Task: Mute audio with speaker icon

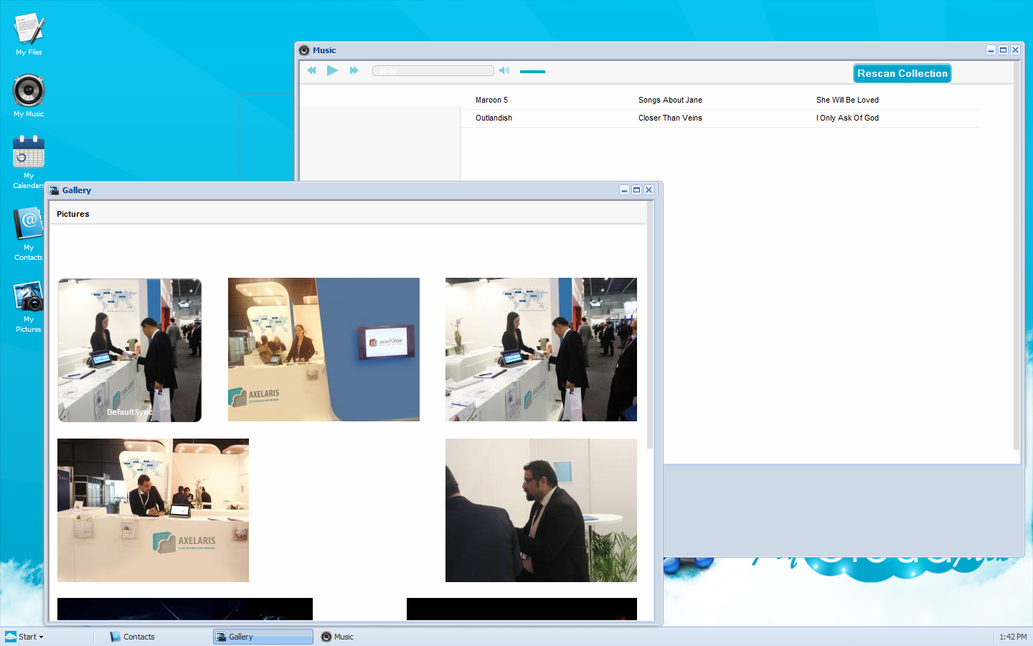Action: point(504,70)
